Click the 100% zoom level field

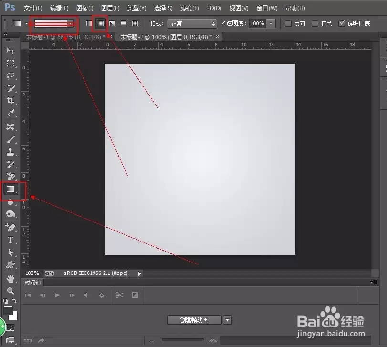tap(32, 273)
